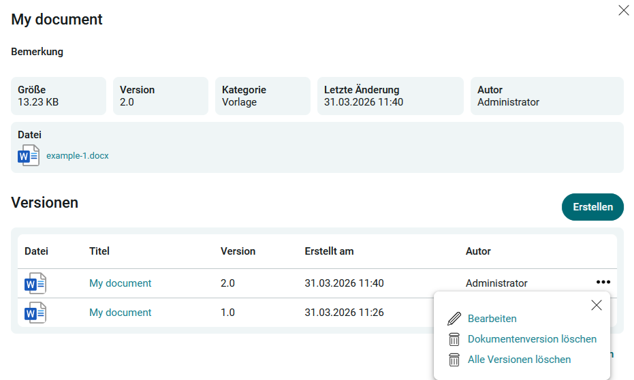Click the Erstellt am column header

pyautogui.click(x=329, y=251)
